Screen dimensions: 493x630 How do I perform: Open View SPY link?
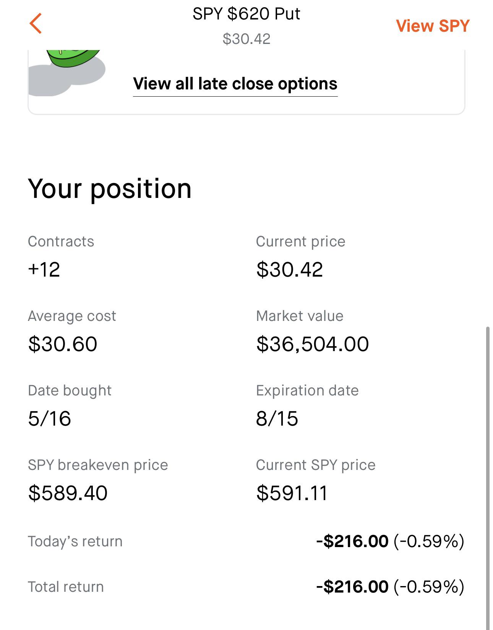tap(433, 26)
